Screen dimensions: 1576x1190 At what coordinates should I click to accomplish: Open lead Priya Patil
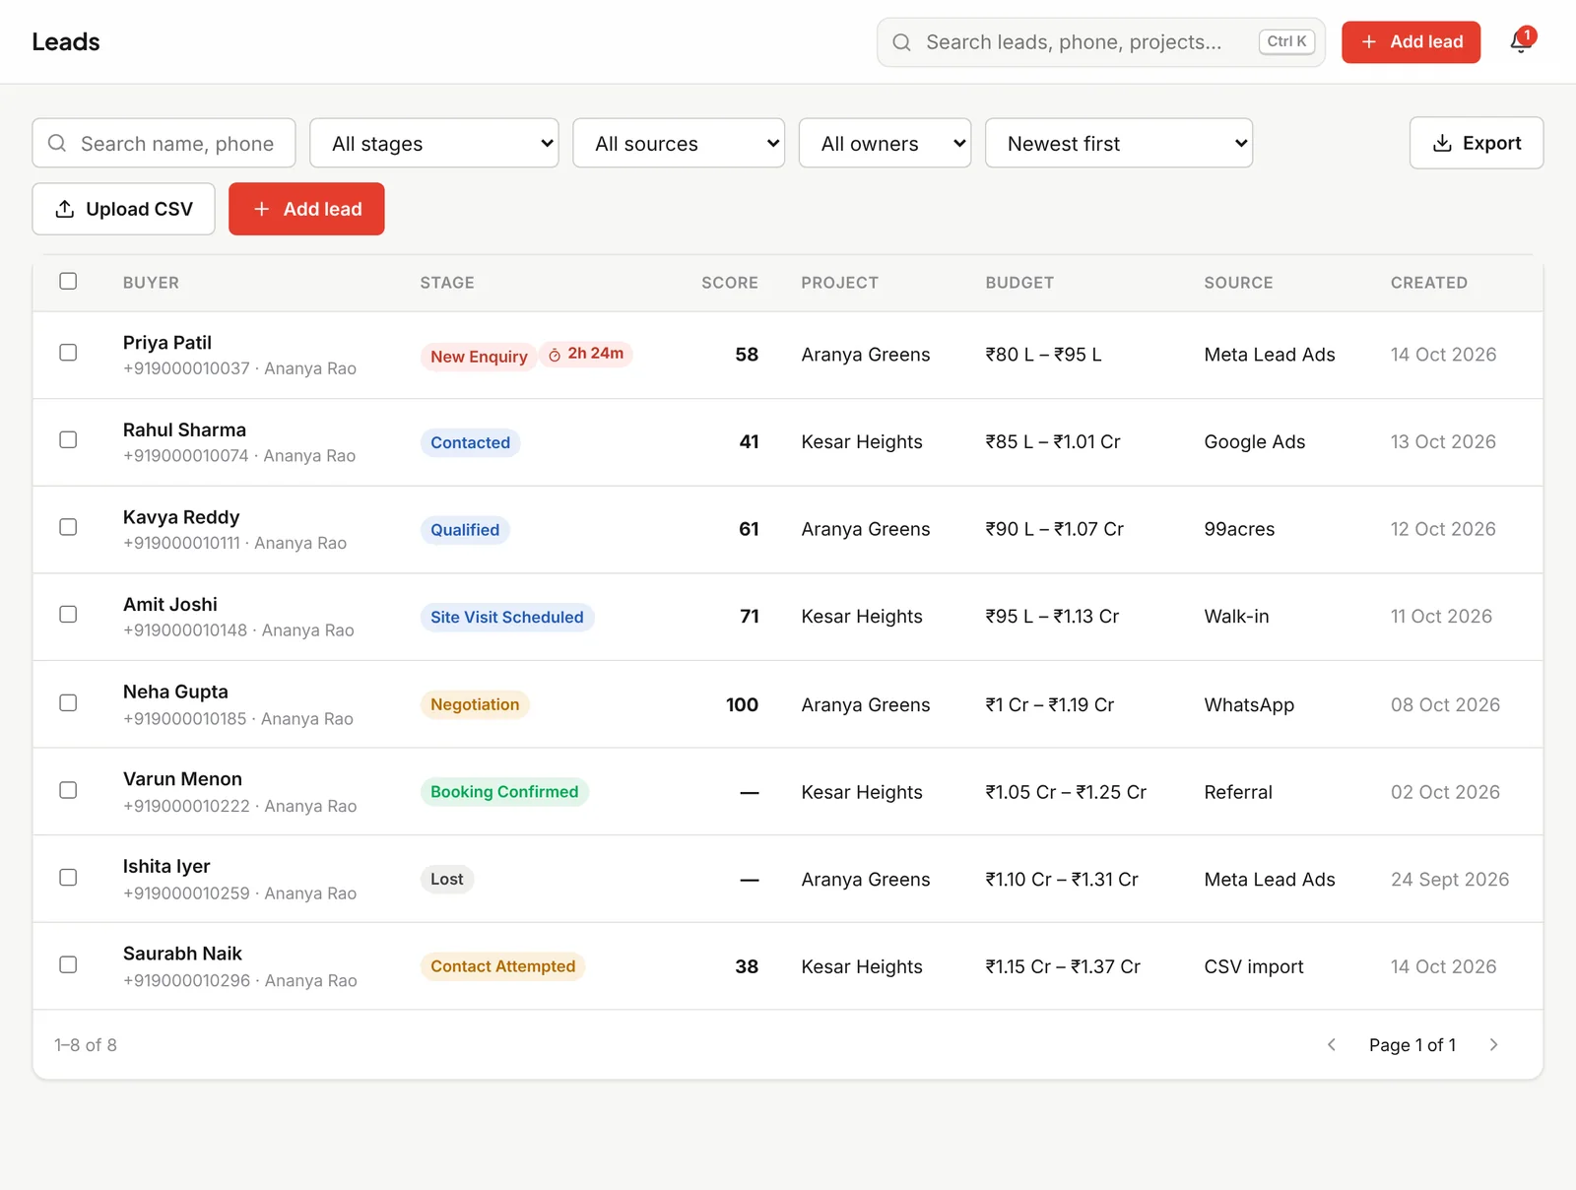tap(167, 343)
